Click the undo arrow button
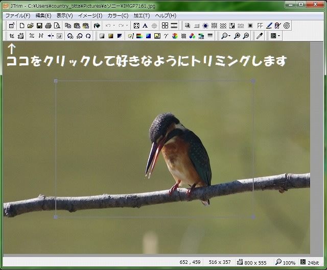 [x=108, y=26]
